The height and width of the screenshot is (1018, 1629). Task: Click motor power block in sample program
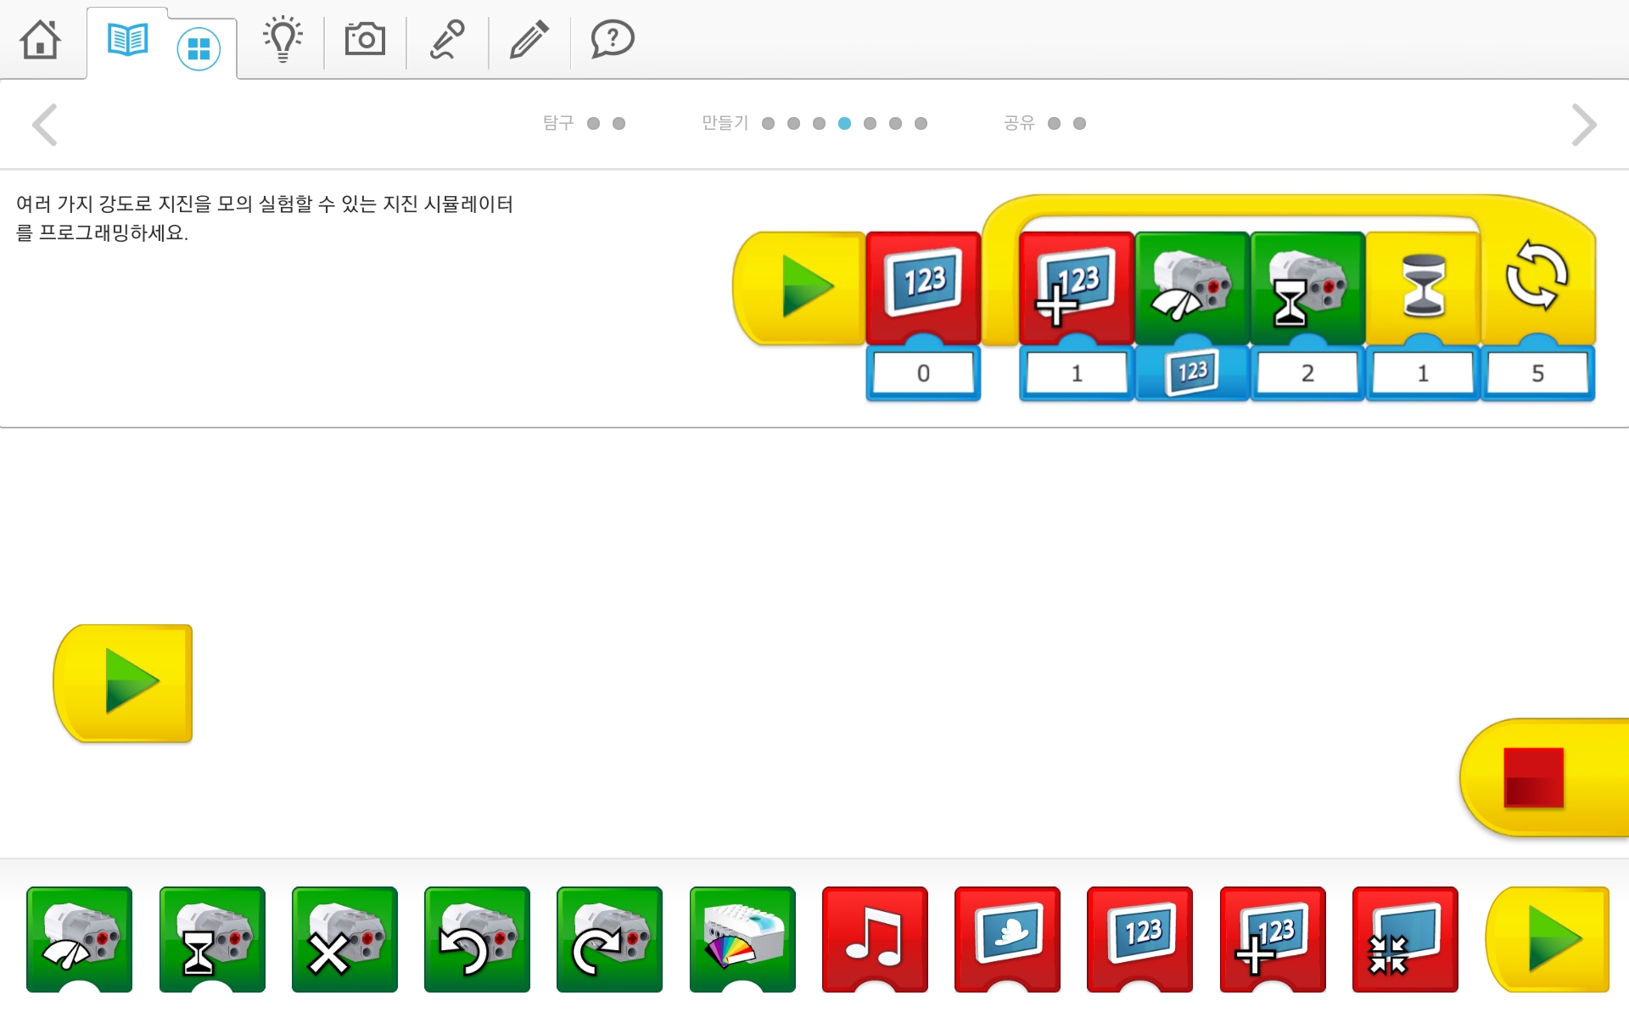1192,287
